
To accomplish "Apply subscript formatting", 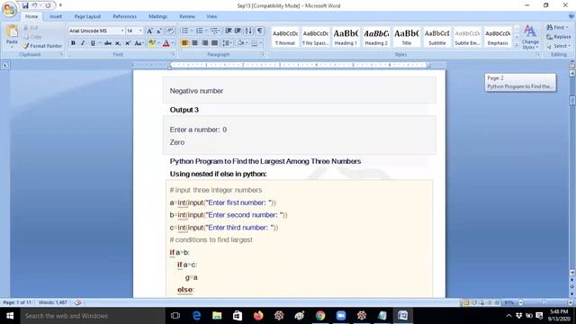I will [x=118, y=43].
